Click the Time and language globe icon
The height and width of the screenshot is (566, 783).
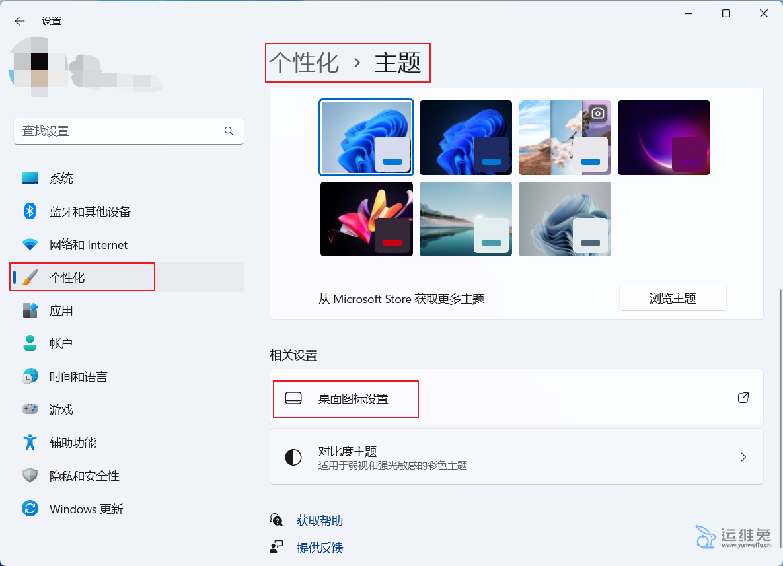tap(30, 376)
